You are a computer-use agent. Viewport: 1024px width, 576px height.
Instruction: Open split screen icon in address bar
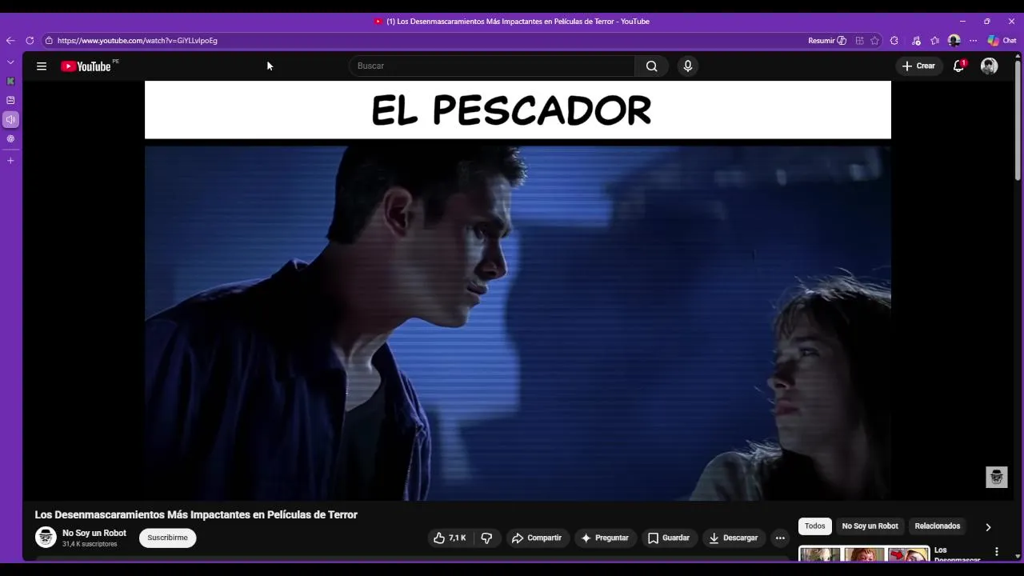pos(860,41)
